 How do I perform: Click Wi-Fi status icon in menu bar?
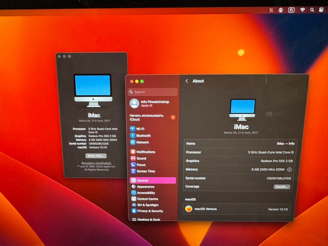pyautogui.click(x=302, y=10)
